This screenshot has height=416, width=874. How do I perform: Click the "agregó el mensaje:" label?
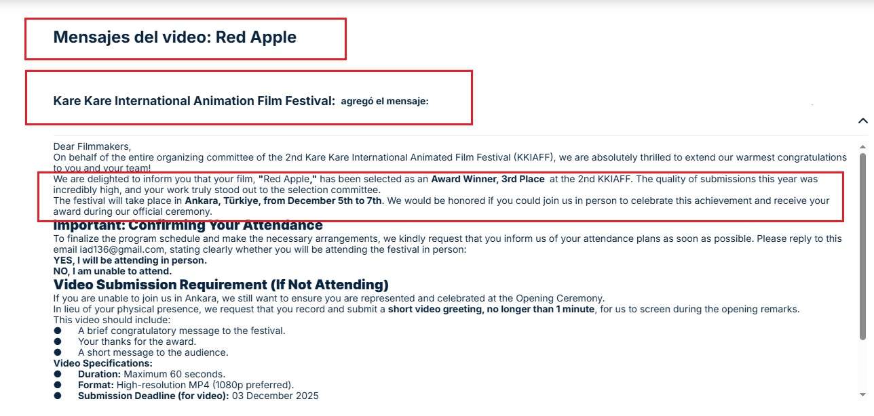tap(385, 102)
